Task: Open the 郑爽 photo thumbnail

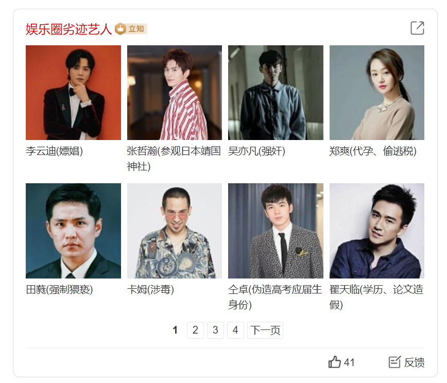Action: click(377, 93)
